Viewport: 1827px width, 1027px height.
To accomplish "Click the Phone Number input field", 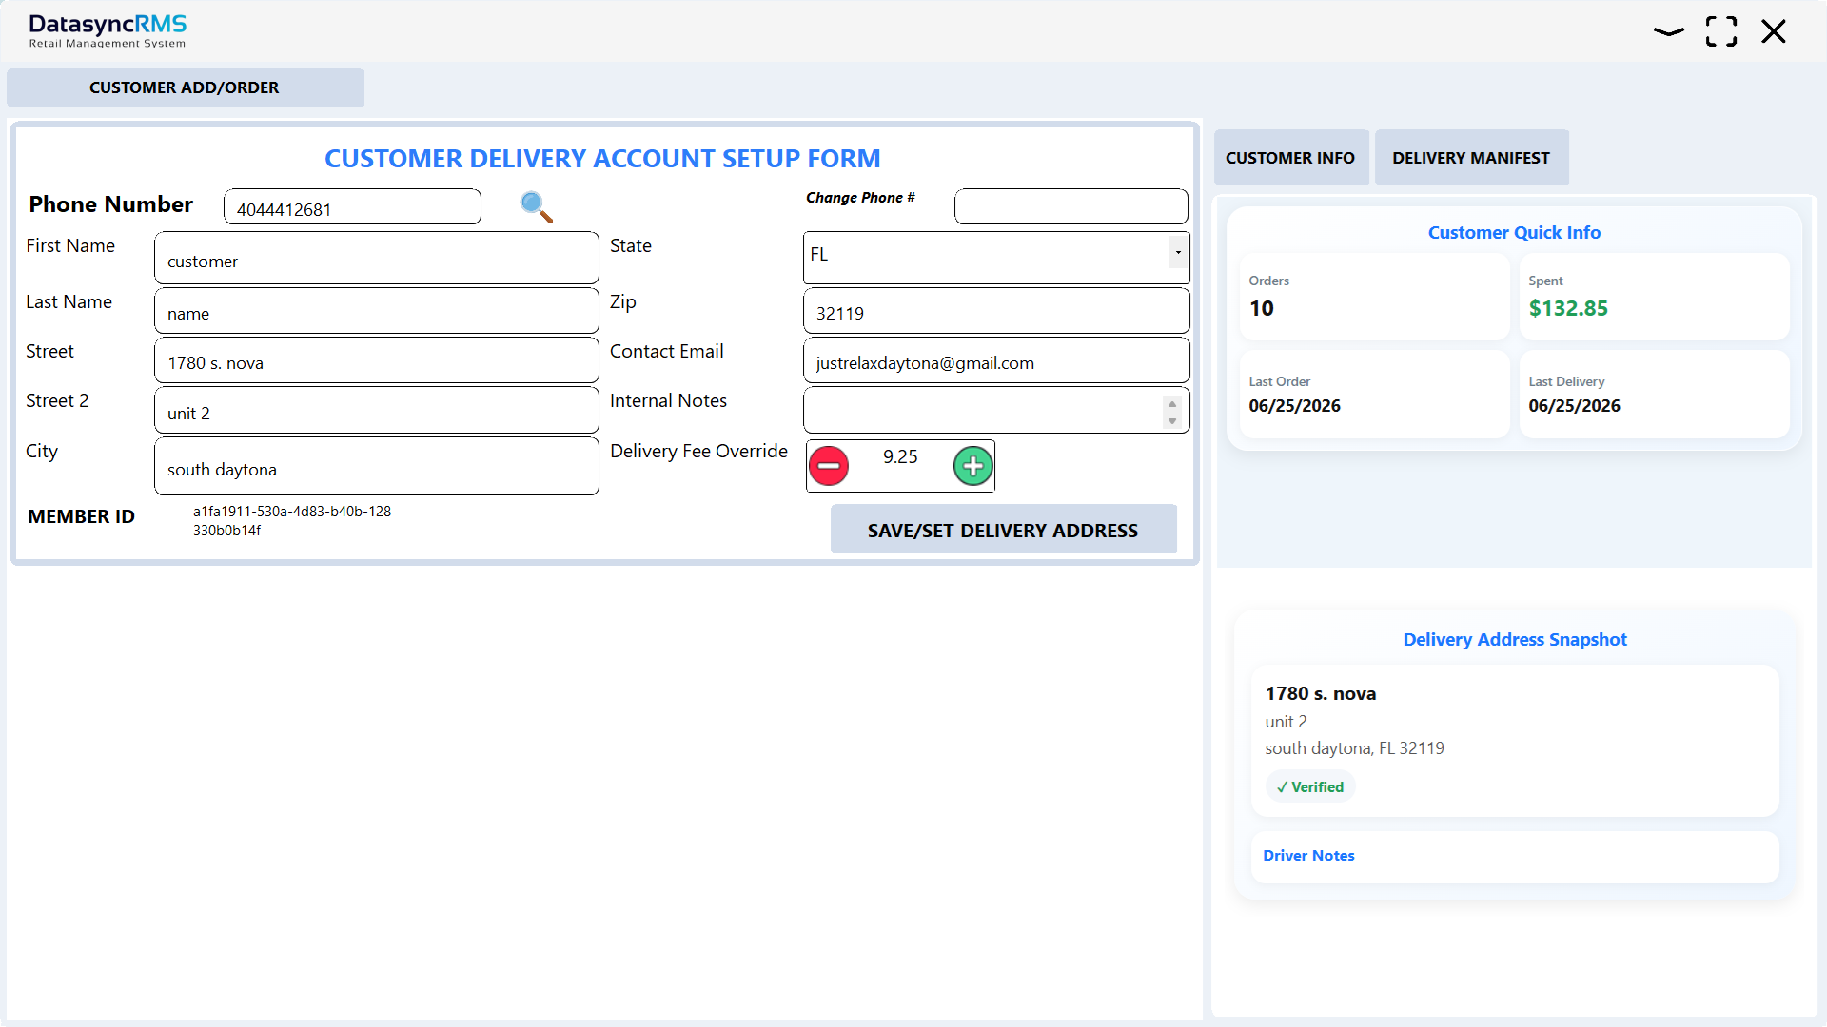I will [352, 207].
